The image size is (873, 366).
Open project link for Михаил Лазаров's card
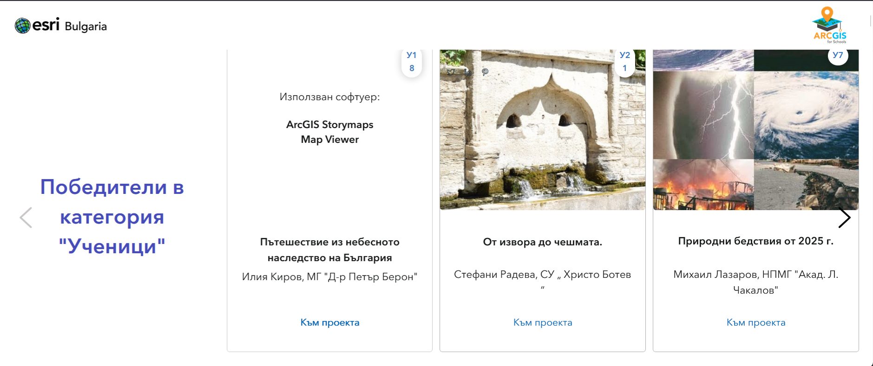755,322
